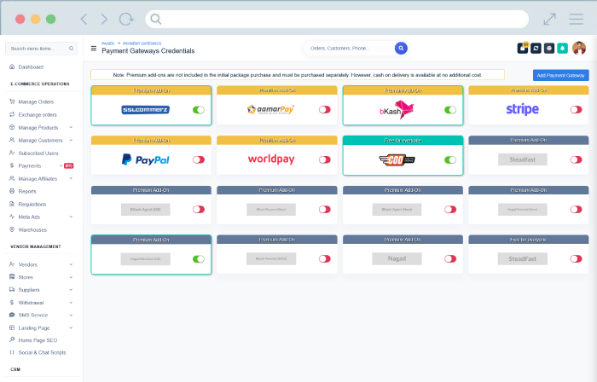Turn on the Stripe gateway switch

(x=576, y=109)
